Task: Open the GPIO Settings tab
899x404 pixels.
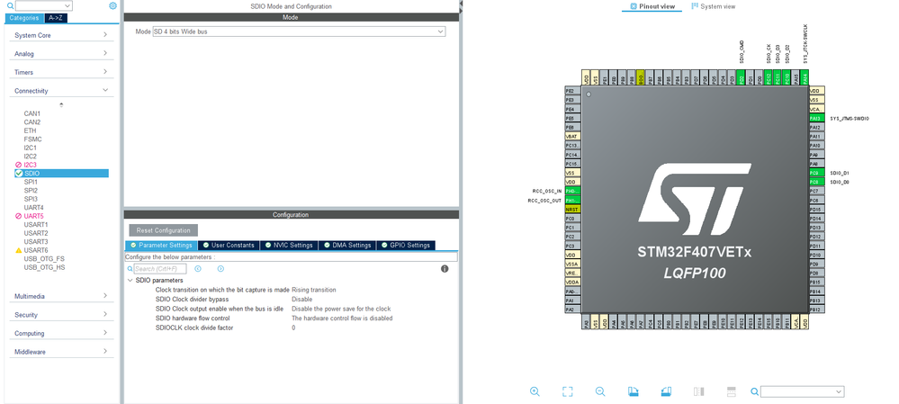Action: pos(406,246)
